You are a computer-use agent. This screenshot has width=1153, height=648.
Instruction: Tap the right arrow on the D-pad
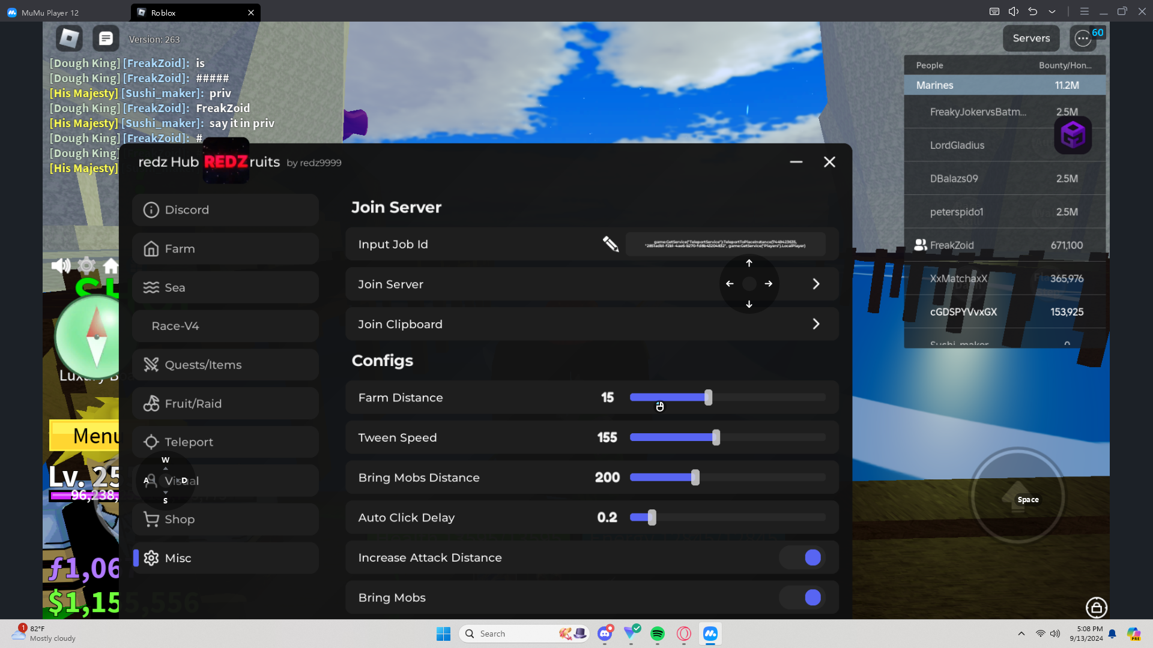[x=769, y=284]
